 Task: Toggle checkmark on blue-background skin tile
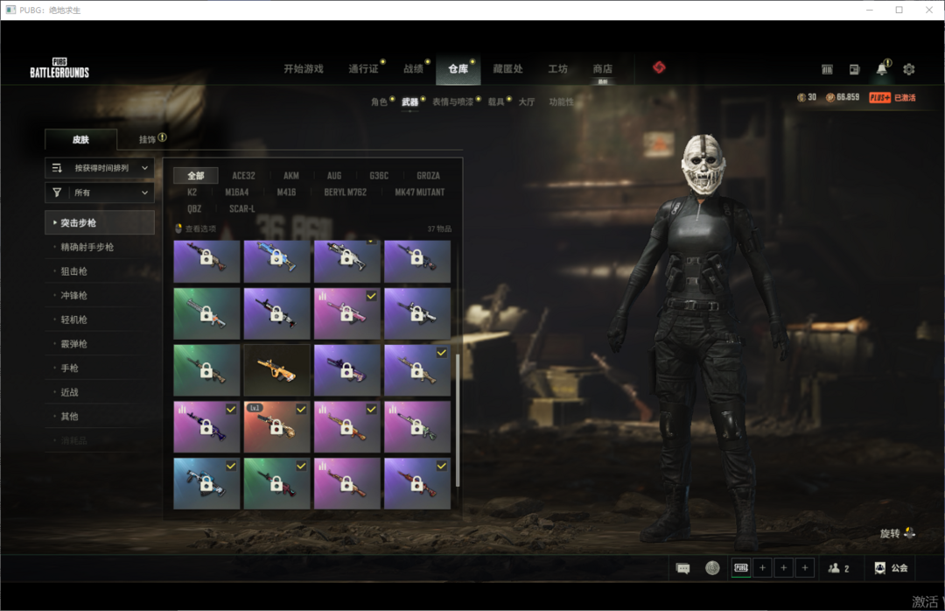tap(231, 466)
